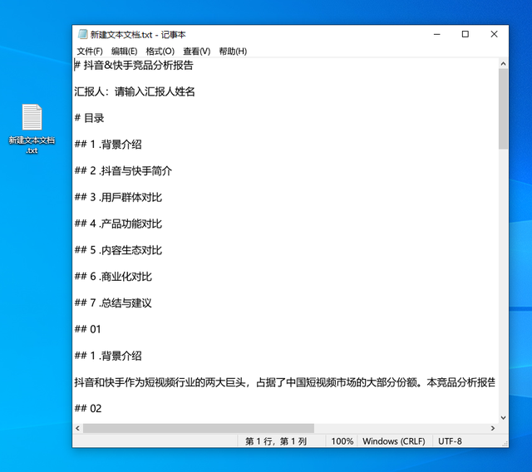Click the Notepad icon in title bar
The height and width of the screenshot is (472, 532).
[82, 34]
